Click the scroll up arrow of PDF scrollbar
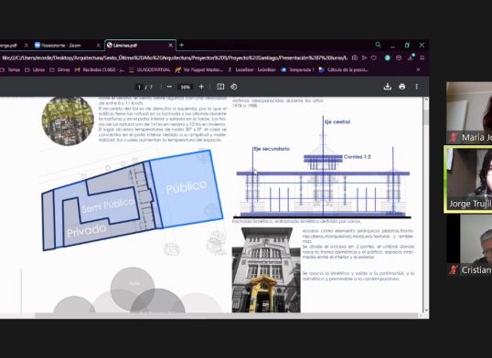 coord(426,100)
